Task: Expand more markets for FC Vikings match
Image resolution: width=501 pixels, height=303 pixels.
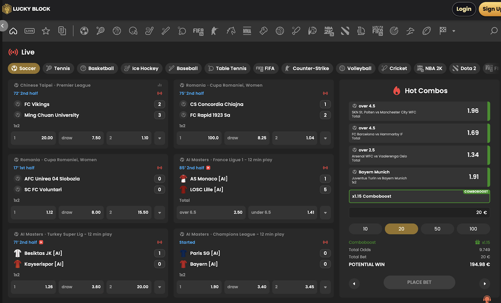Action: (x=159, y=138)
